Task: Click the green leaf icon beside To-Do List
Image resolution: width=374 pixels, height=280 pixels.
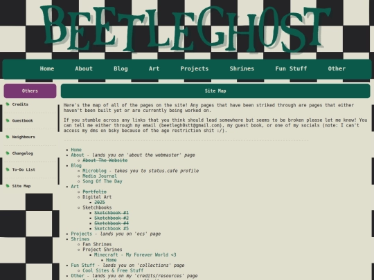Action: 8,169
